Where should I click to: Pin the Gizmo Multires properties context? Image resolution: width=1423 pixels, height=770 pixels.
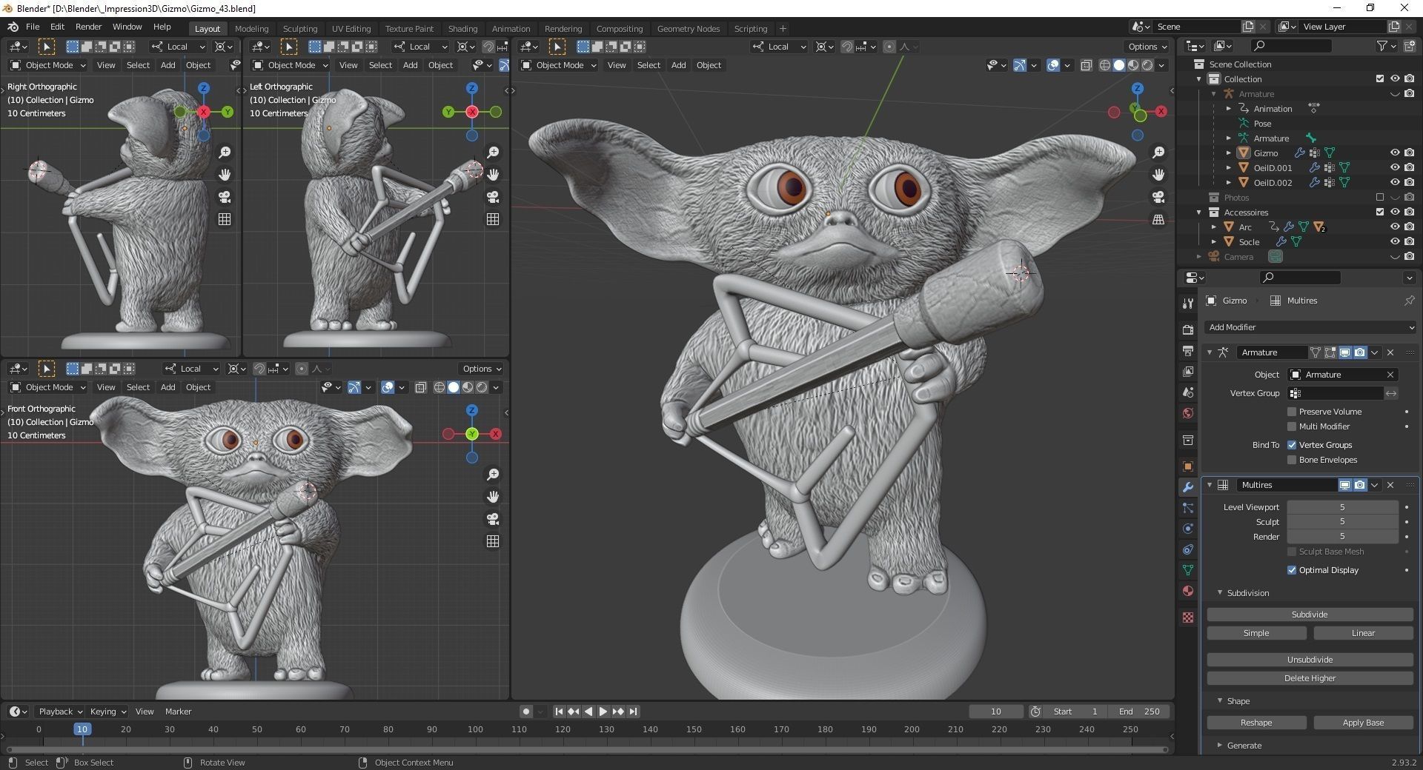point(1409,301)
